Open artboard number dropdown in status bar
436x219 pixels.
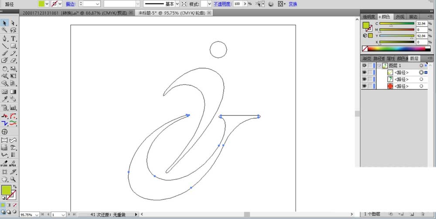[x=63, y=215]
